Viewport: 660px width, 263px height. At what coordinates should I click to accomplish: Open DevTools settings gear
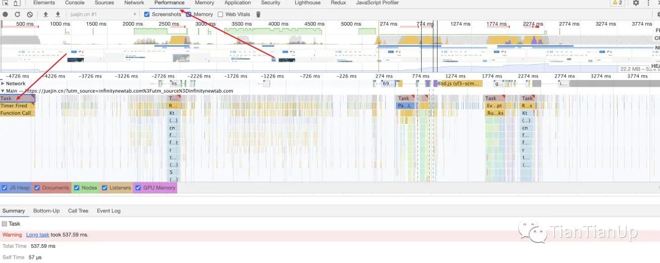point(636,3)
